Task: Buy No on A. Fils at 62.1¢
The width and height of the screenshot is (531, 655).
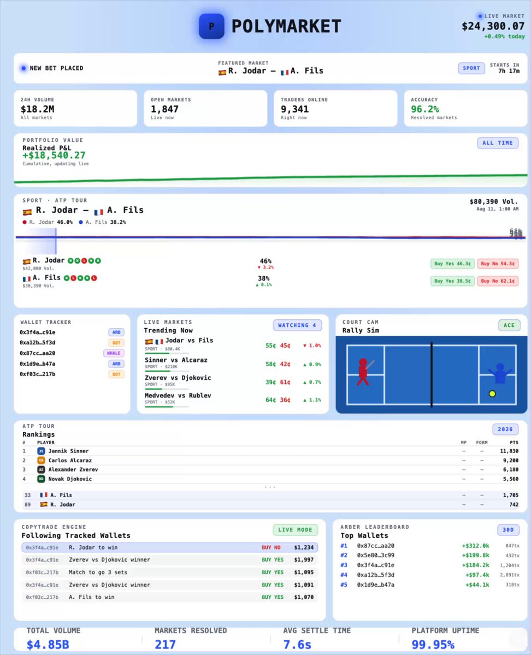Action: click(497, 281)
